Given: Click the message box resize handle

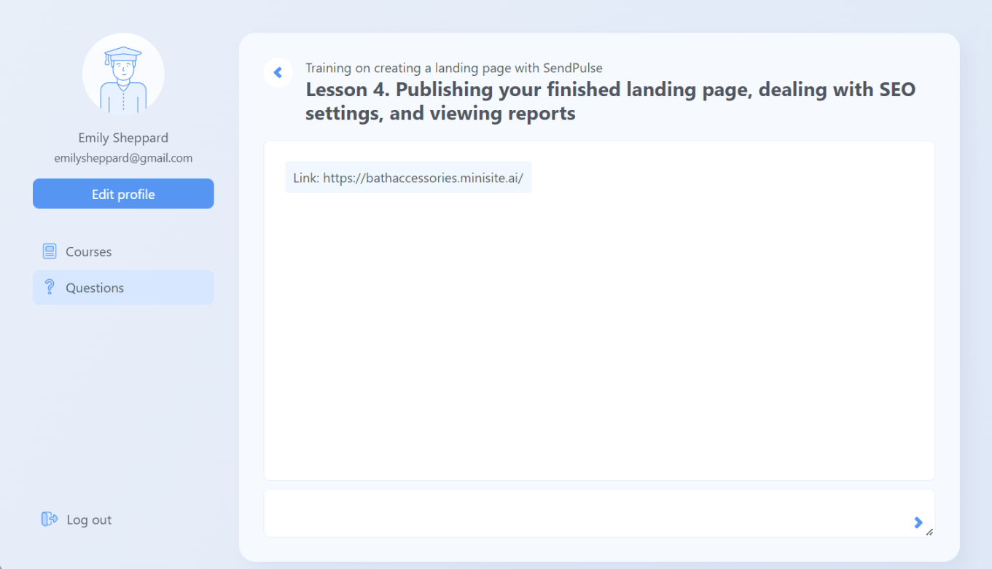Looking at the screenshot, I should coord(929,533).
